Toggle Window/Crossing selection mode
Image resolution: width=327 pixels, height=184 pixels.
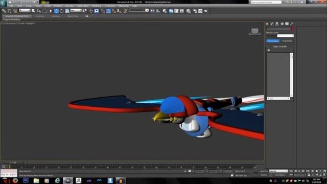[x=50, y=11]
